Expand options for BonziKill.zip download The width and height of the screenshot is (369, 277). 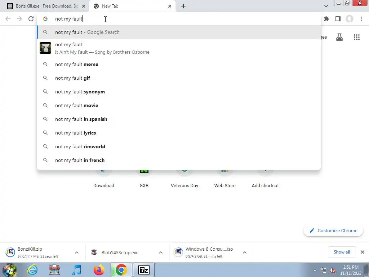tap(77, 252)
